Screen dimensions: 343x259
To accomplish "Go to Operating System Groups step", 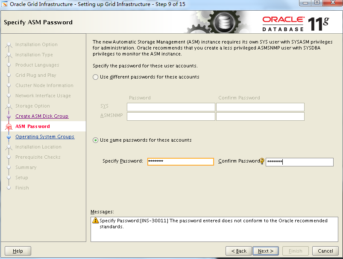I will 45,137.
